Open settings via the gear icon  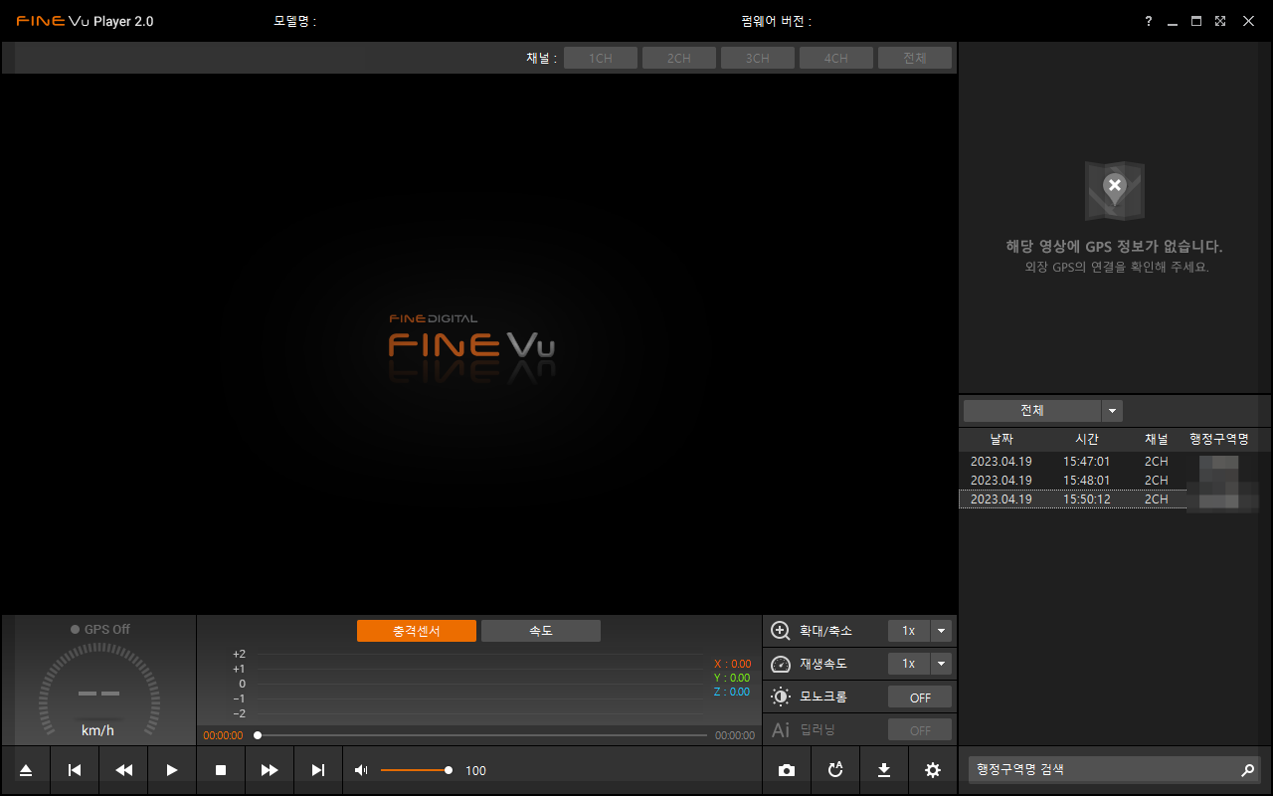coord(932,770)
